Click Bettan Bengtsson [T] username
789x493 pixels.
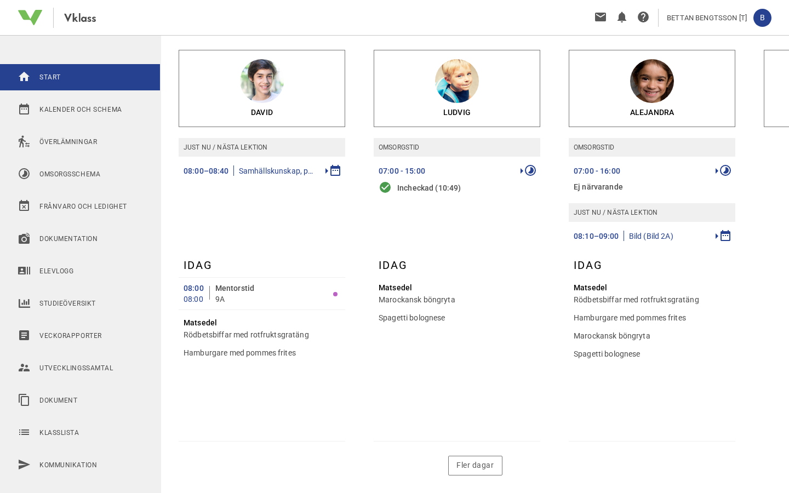pyautogui.click(x=707, y=18)
